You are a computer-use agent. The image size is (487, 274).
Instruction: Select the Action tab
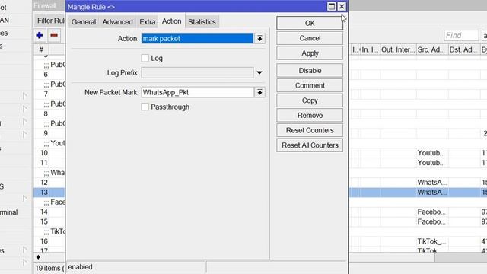171,21
